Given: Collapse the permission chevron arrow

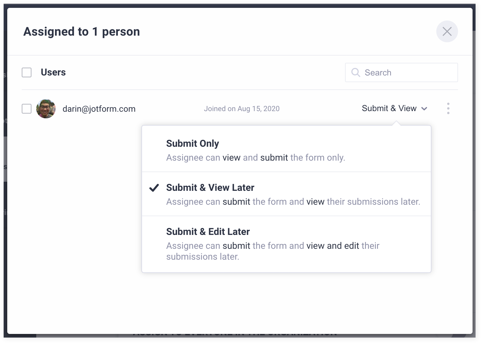Looking at the screenshot, I should click(x=424, y=109).
